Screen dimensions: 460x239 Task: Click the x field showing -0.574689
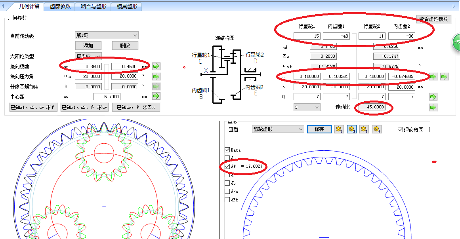click(402, 76)
